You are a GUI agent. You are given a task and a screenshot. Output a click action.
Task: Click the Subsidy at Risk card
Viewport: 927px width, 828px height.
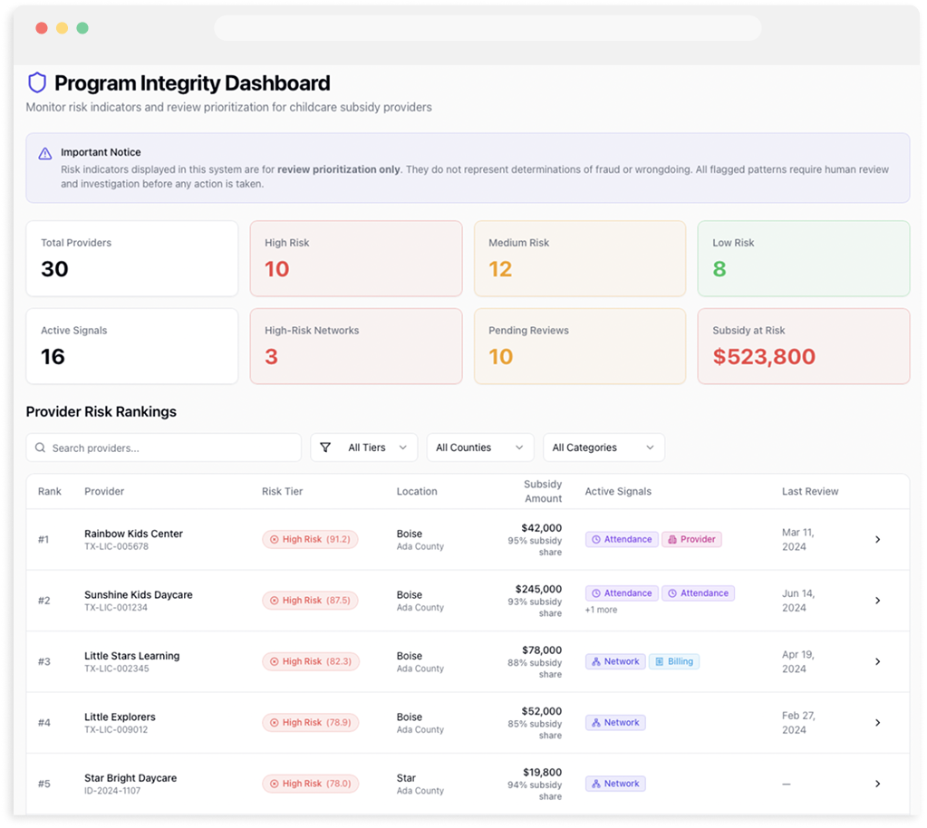803,346
